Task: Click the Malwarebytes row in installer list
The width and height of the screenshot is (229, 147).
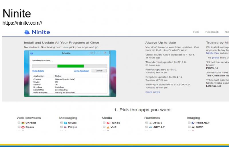Action: click(x=70, y=93)
